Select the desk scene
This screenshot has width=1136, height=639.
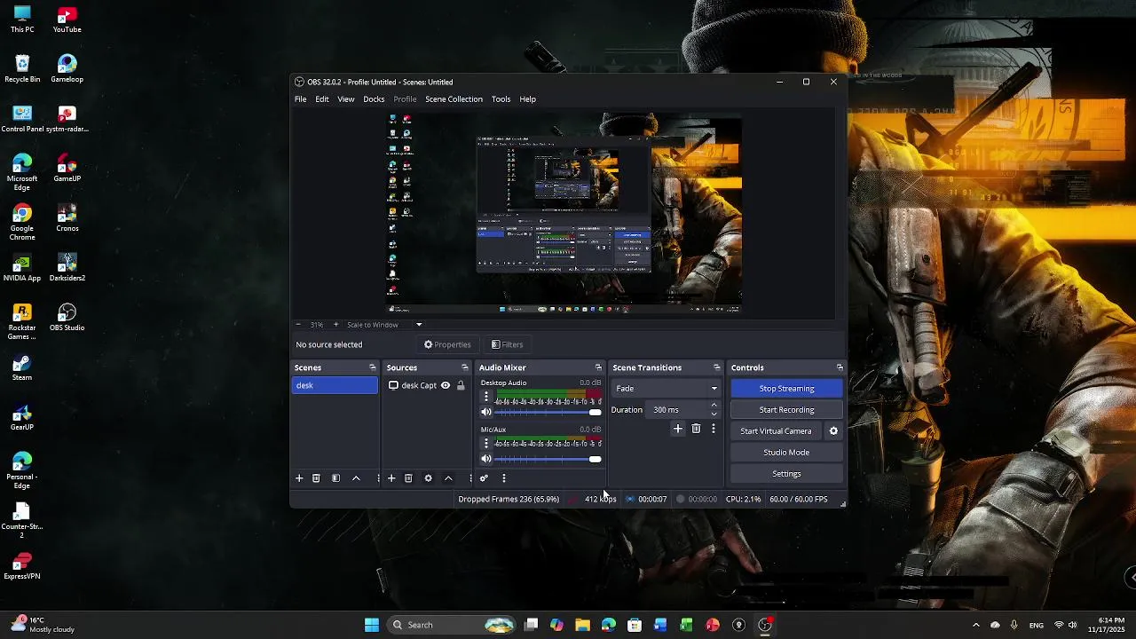(x=335, y=385)
